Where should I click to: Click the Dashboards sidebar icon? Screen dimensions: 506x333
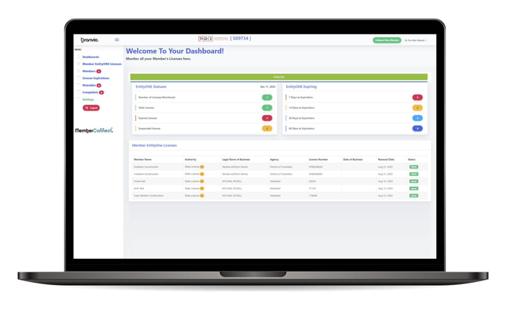(78, 57)
